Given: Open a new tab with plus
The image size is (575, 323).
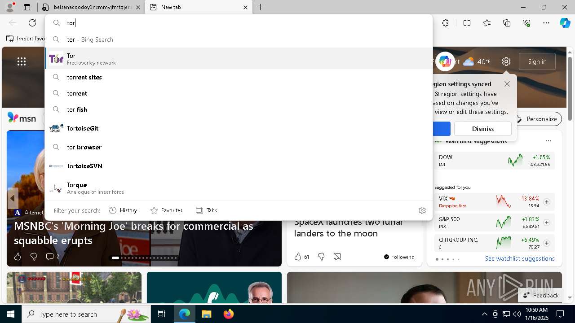Looking at the screenshot, I should coord(260,7).
